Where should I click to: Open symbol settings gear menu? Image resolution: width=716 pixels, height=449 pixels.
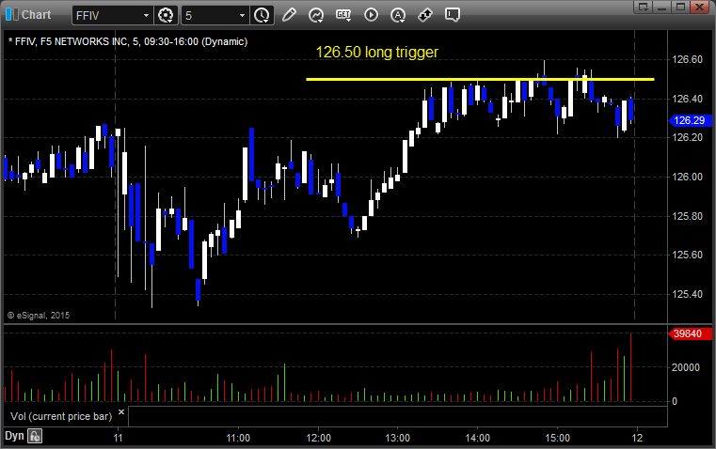[x=166, y=15]
